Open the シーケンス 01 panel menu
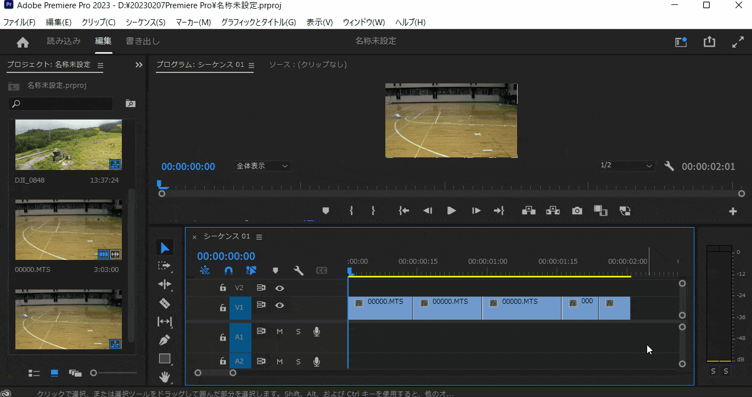Image resolution: width=752 pixels, height=397 pixels. point(259,236)
